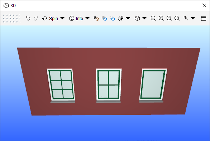
Task: Click the zoom selection magnifier icon
Action: pos(177,18)
